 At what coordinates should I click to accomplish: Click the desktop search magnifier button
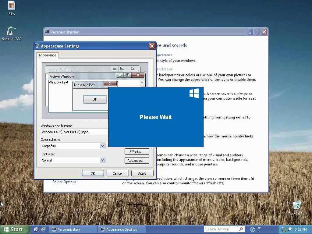[x=241, y=229]
